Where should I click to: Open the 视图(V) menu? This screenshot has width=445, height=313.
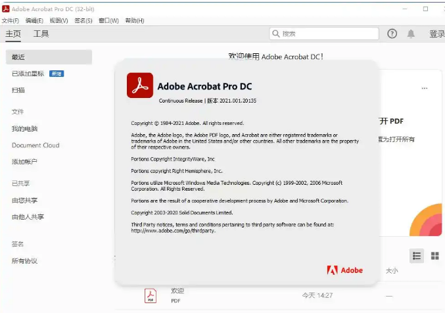(x=59, y=21)
